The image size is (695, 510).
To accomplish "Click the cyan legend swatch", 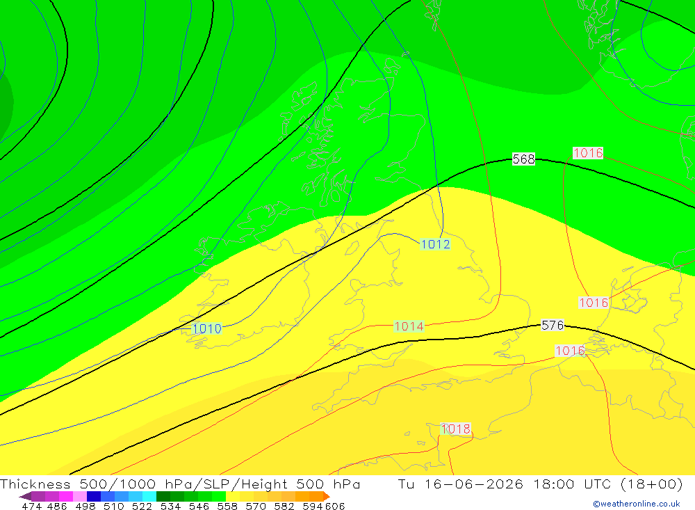I will (x=149, y=496).
